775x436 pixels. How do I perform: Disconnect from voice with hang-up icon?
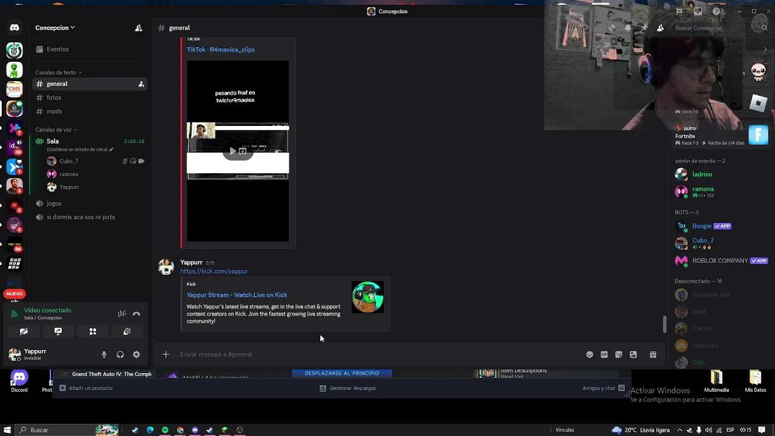pos(136,314)
